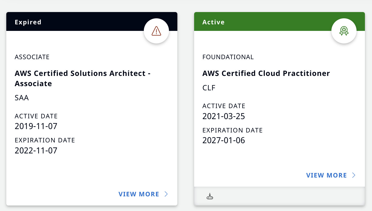The image size is (372, 211).
Task: Select the AWS Certified Solutions Architect - Associate title
Action: (x=83, y=78)
